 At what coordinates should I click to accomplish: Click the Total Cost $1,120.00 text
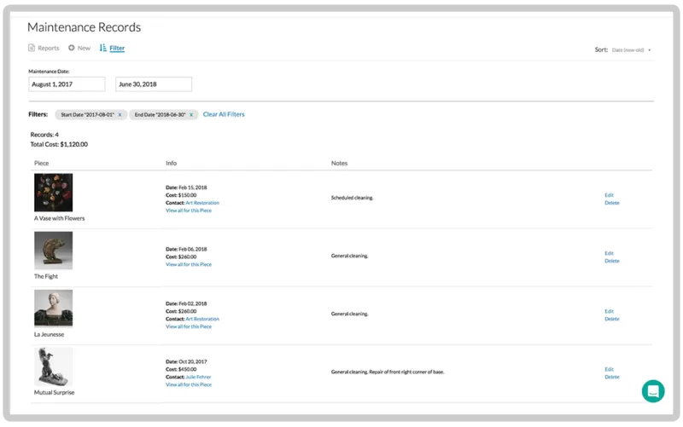pos(59,144)
